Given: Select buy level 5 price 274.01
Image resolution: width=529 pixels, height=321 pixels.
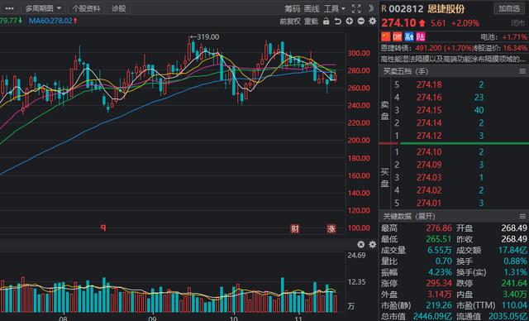Looking at the screenshot, I should 429,204.
